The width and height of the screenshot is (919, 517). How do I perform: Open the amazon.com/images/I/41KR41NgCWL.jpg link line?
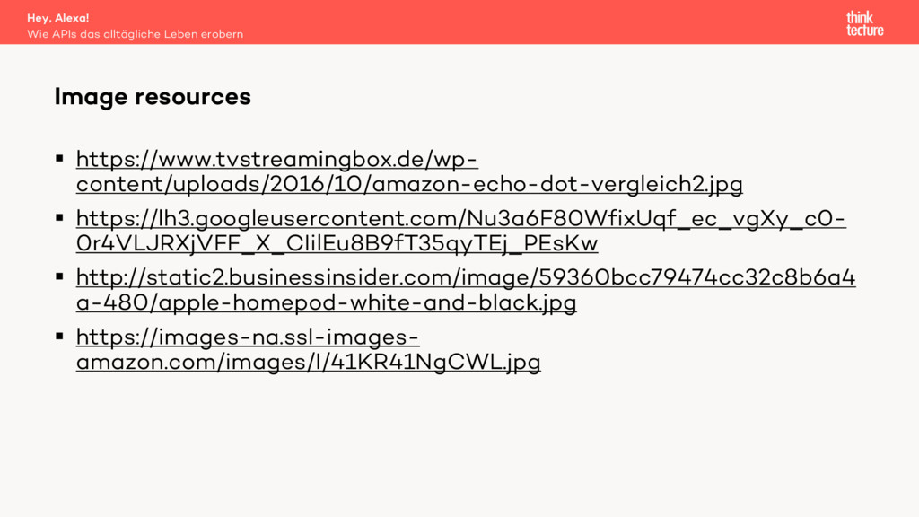pyautogui.click(x=308, y=363)
